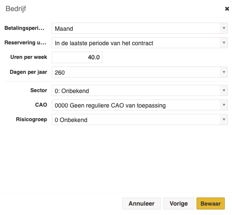Close the Bedrijf dialog with the X
The width and height of the screenshot is (232, 215).
pyautogui.click(x=227, y=9)
